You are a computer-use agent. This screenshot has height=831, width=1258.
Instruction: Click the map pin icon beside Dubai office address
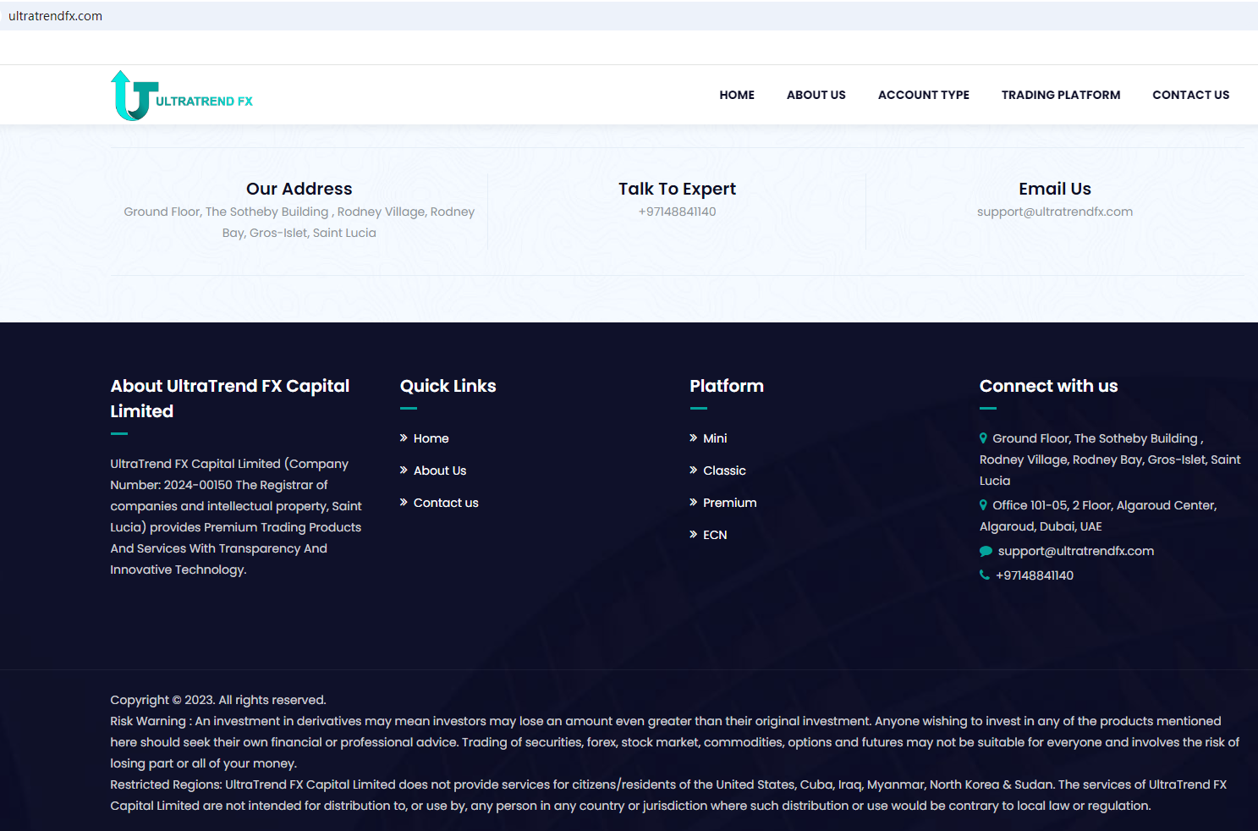point(983,505)
